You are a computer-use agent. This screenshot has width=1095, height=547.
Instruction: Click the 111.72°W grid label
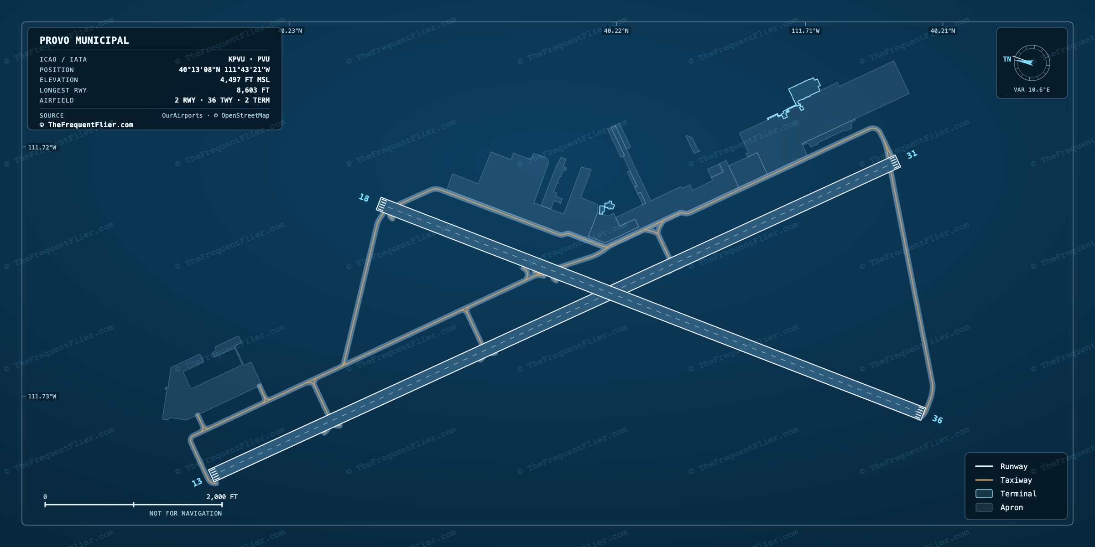coord(42,147)
